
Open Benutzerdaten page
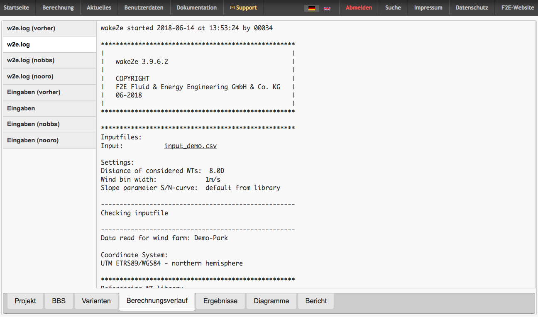(x=144, y=7)
